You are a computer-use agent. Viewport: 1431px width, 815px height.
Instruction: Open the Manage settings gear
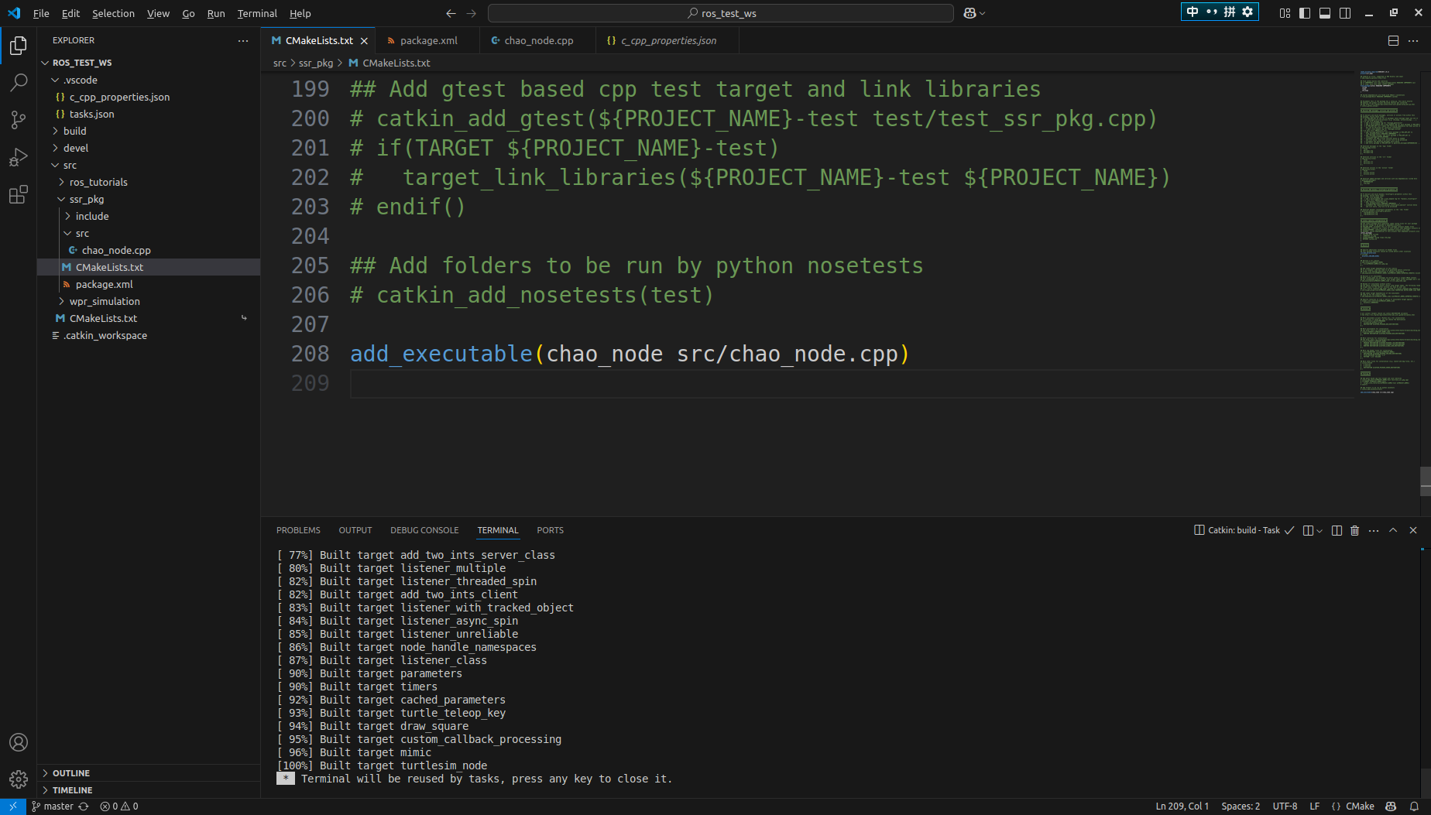click(19, 779)
